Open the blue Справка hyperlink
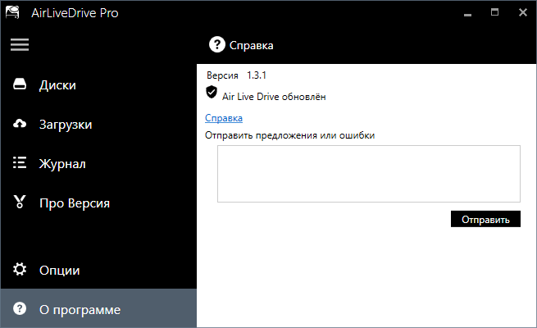 pyautogui.click(x=224, y=118)
